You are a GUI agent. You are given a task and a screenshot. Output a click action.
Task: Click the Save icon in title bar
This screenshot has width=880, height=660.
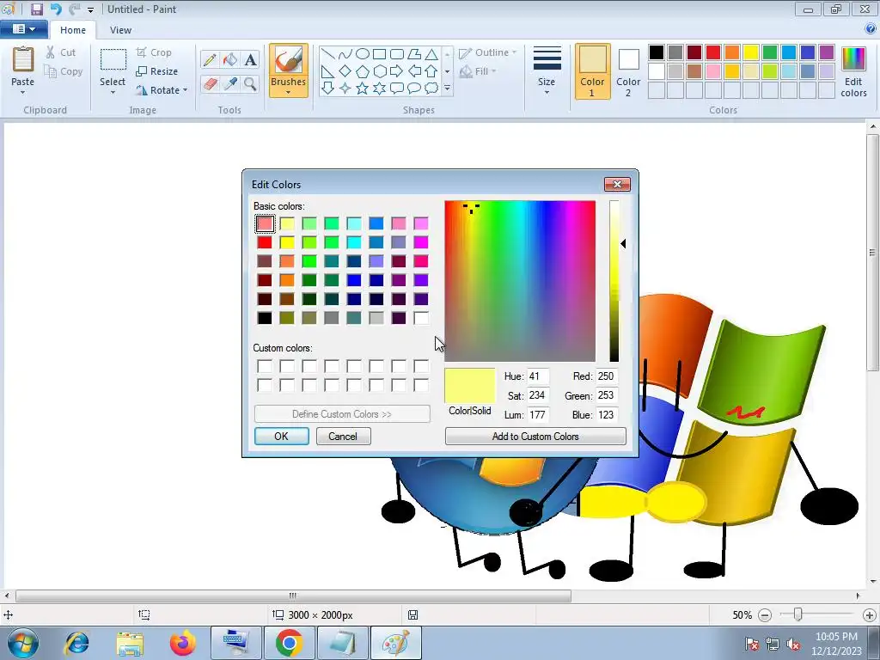click(x=37, y=9)
